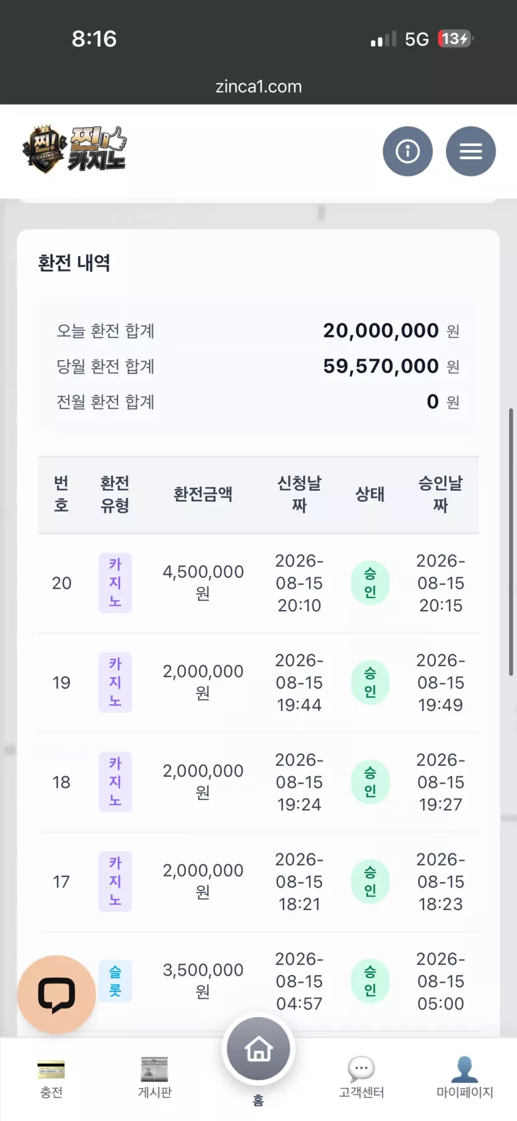Image resolution: width=517 pixels, height=1121 pixels.
Task: Open 마이페이지 profile tab
Action: click(465, 1078)
